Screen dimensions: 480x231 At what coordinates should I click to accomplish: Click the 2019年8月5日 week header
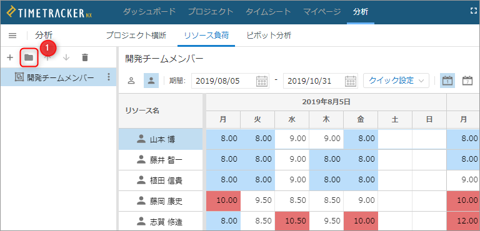click(326, 102)
